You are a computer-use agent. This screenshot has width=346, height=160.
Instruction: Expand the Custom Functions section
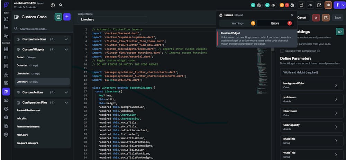click(66, 39)
